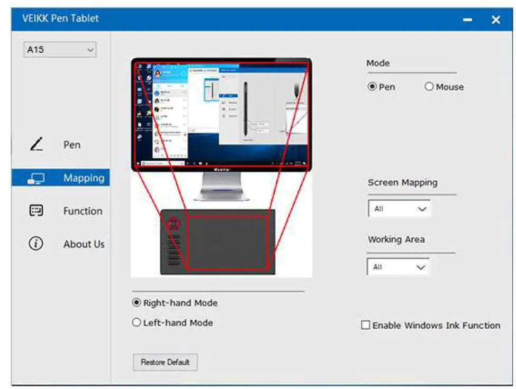Select Mouse mode radio button
This screenshot has height=389, width=516.
(429, 87)
